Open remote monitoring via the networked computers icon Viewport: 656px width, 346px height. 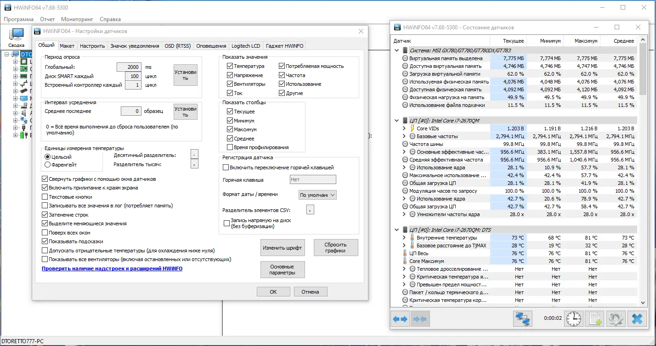tap(522, 318)
